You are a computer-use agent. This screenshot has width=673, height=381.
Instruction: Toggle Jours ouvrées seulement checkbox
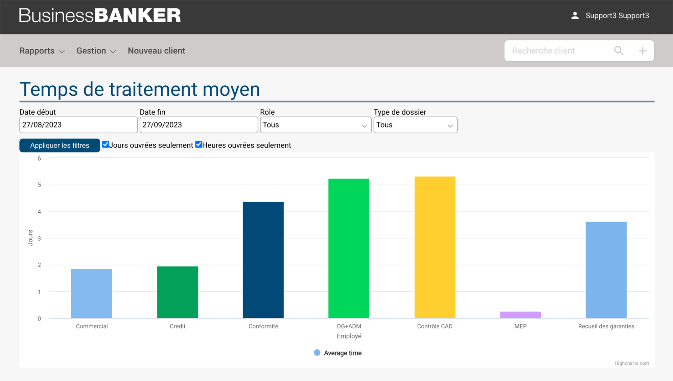tap(106, 145)
